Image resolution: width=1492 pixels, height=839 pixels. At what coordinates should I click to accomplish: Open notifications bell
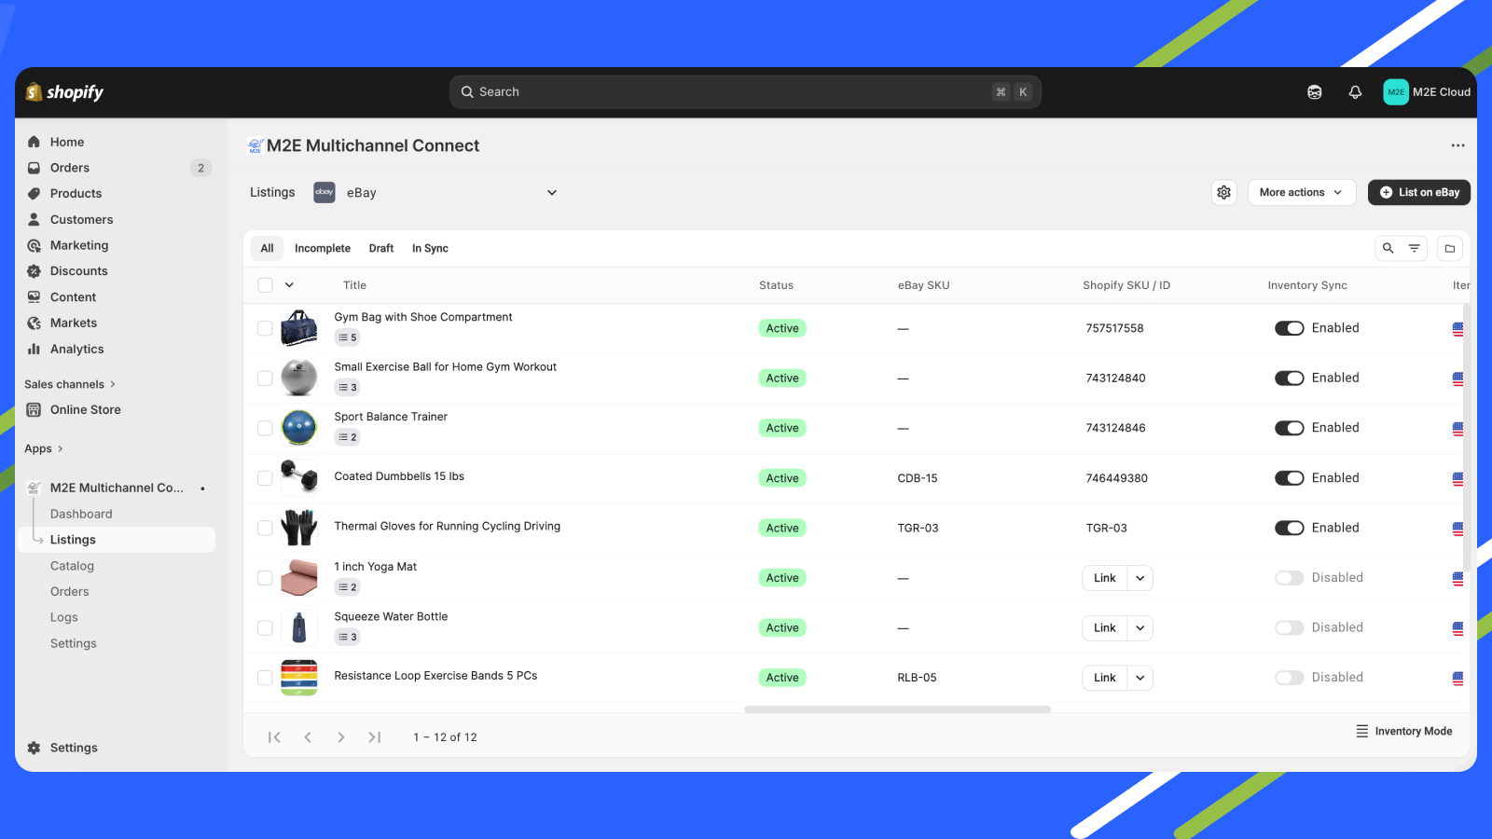1355,91
